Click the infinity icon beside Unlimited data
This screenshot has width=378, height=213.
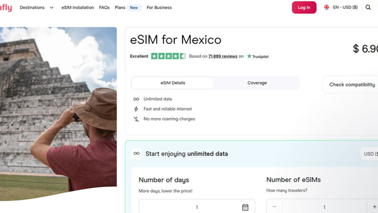[136, 99]
